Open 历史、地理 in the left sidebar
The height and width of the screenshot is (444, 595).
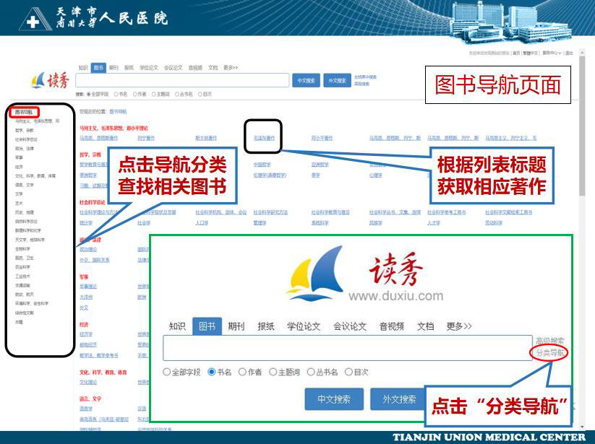[x=25, y=212]
